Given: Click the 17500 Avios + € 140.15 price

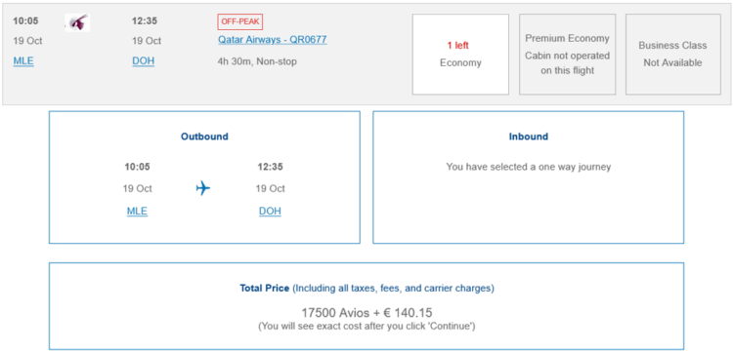Looking at the screenshot, I should tap(366, 312).
